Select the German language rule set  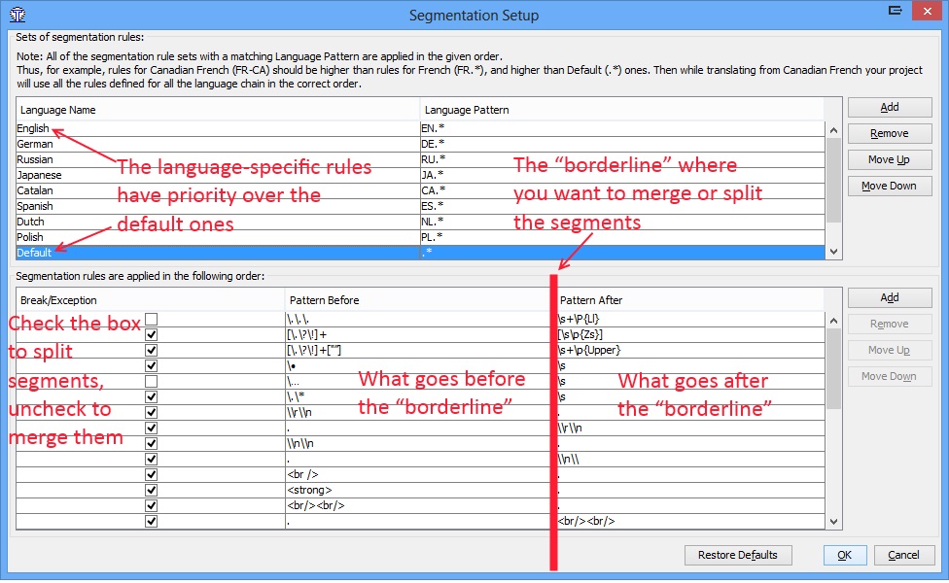click(x=194, y=143)
